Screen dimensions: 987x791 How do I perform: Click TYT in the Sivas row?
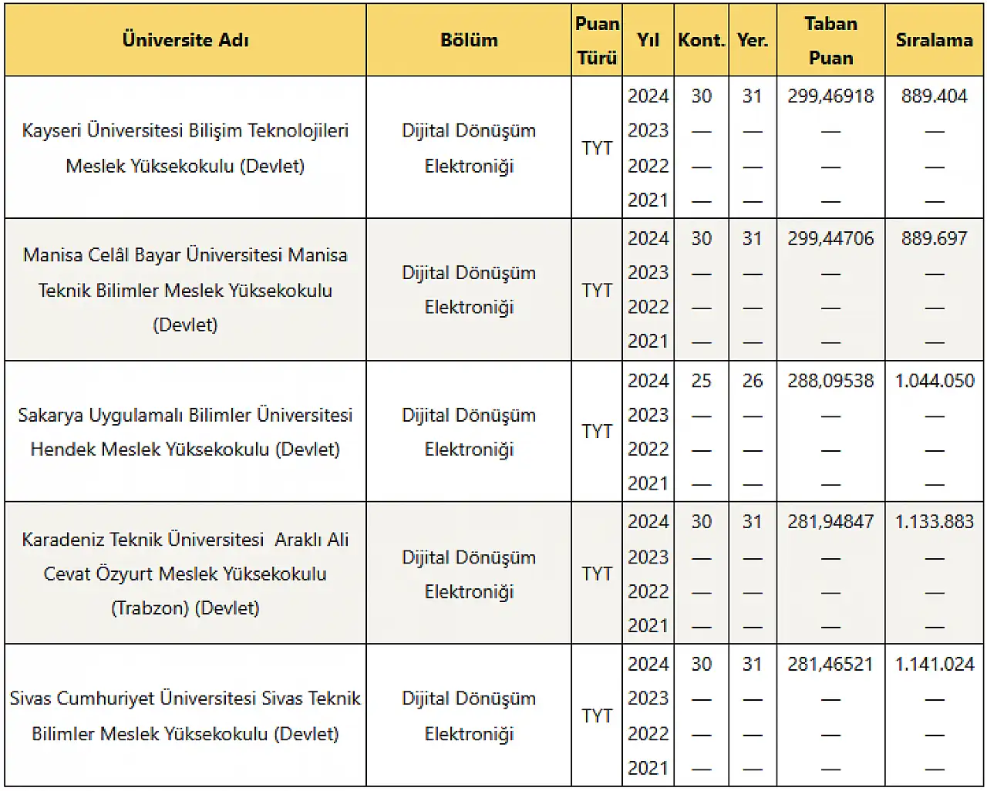tap(597, 716)
